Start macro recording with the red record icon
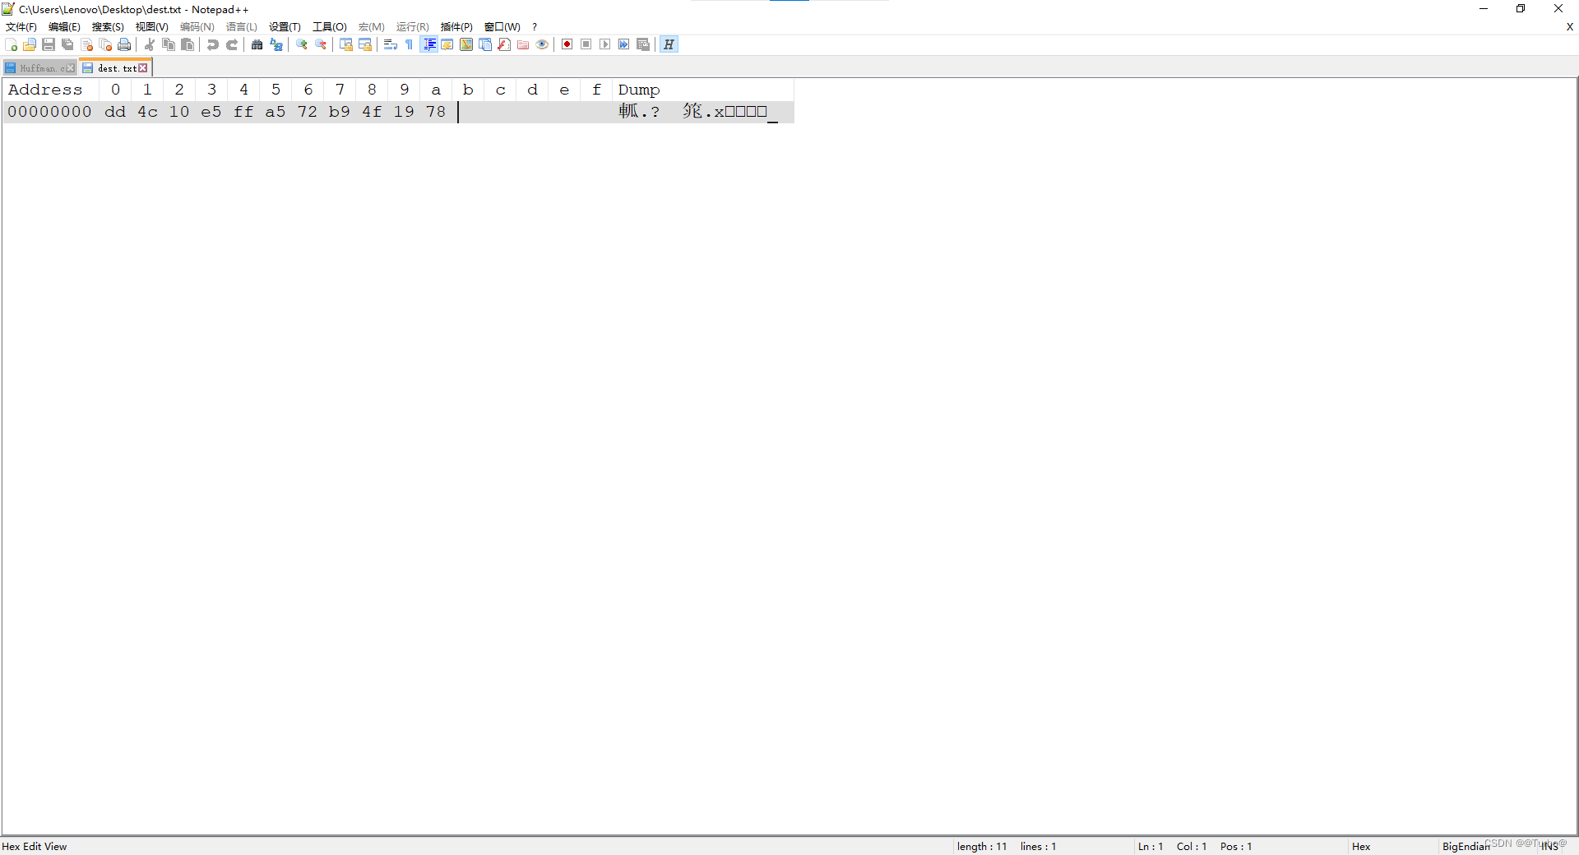Viewport: 1579px width, 855px height. point(567,44)
